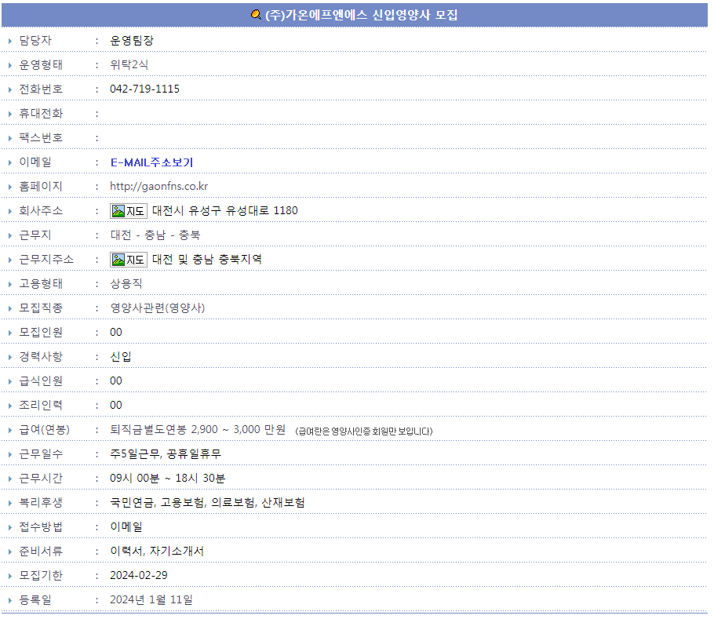Click the arrow bullet next to 홈페이지
The height and width of the screenshot is (619, 714).
[9, 187]
